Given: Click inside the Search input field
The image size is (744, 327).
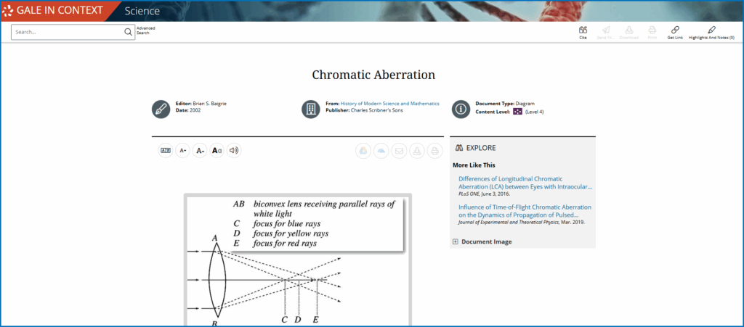Looking at the screenshot, I should 69,32.
